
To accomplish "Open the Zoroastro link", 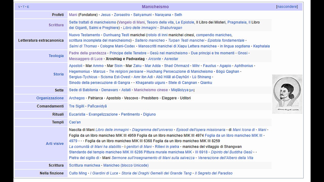I will 122,15.
